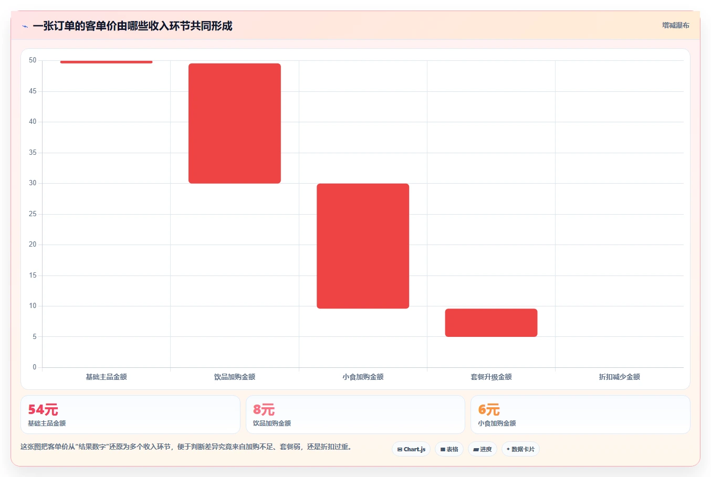Click the y-axis value 25
The width and height of the screenshot is (711, 477).
[x=33, y=214]
